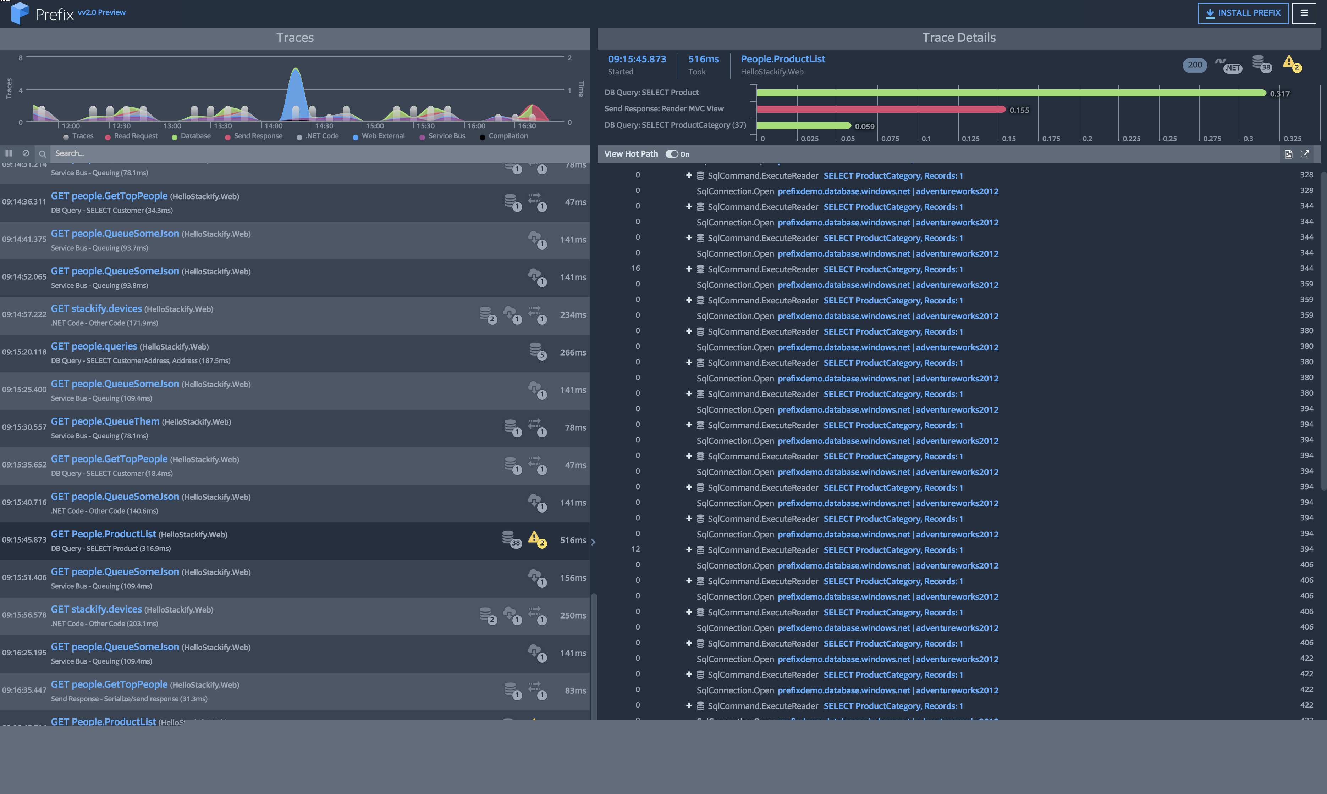The height and width of the screenshot is (794, 1327).
Task: Click the warning icon in Trace Details header
Action: coord(1290,63)
